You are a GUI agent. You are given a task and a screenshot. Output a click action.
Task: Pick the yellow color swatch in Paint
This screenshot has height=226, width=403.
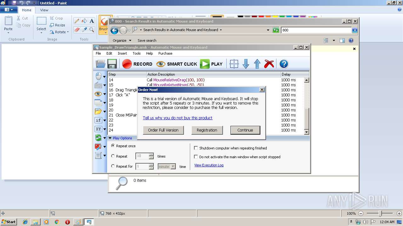click(x=275, y=17)
